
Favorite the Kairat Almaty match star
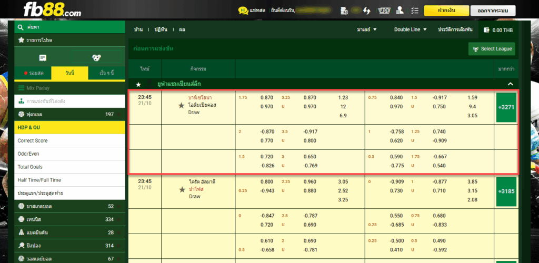pyautogui.click(x=182, y=189)
